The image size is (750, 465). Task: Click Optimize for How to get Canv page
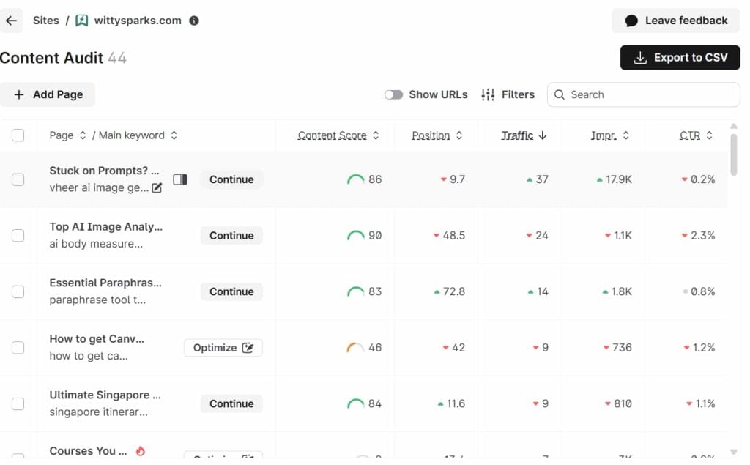(x=223, y=348)
